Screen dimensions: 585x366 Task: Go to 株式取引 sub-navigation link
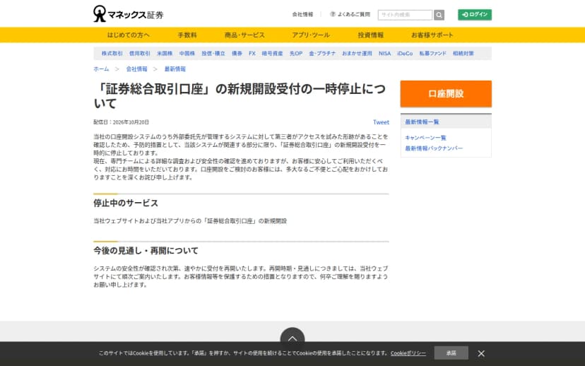(112, 54)
